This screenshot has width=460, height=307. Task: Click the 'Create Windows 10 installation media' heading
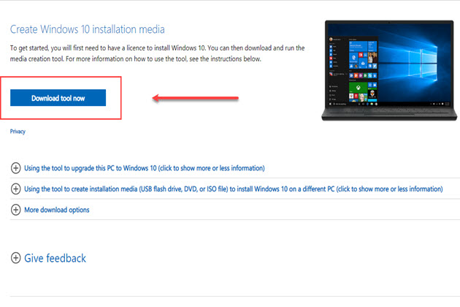pos(88,29)
